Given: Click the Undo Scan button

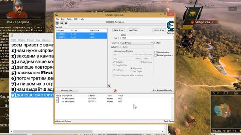Looking at the screenshot, I should tap(159, 30).
